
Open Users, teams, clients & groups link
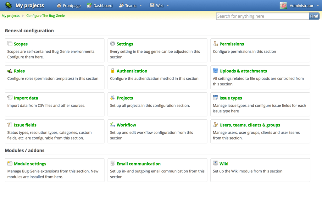click(x=250, y=125)
